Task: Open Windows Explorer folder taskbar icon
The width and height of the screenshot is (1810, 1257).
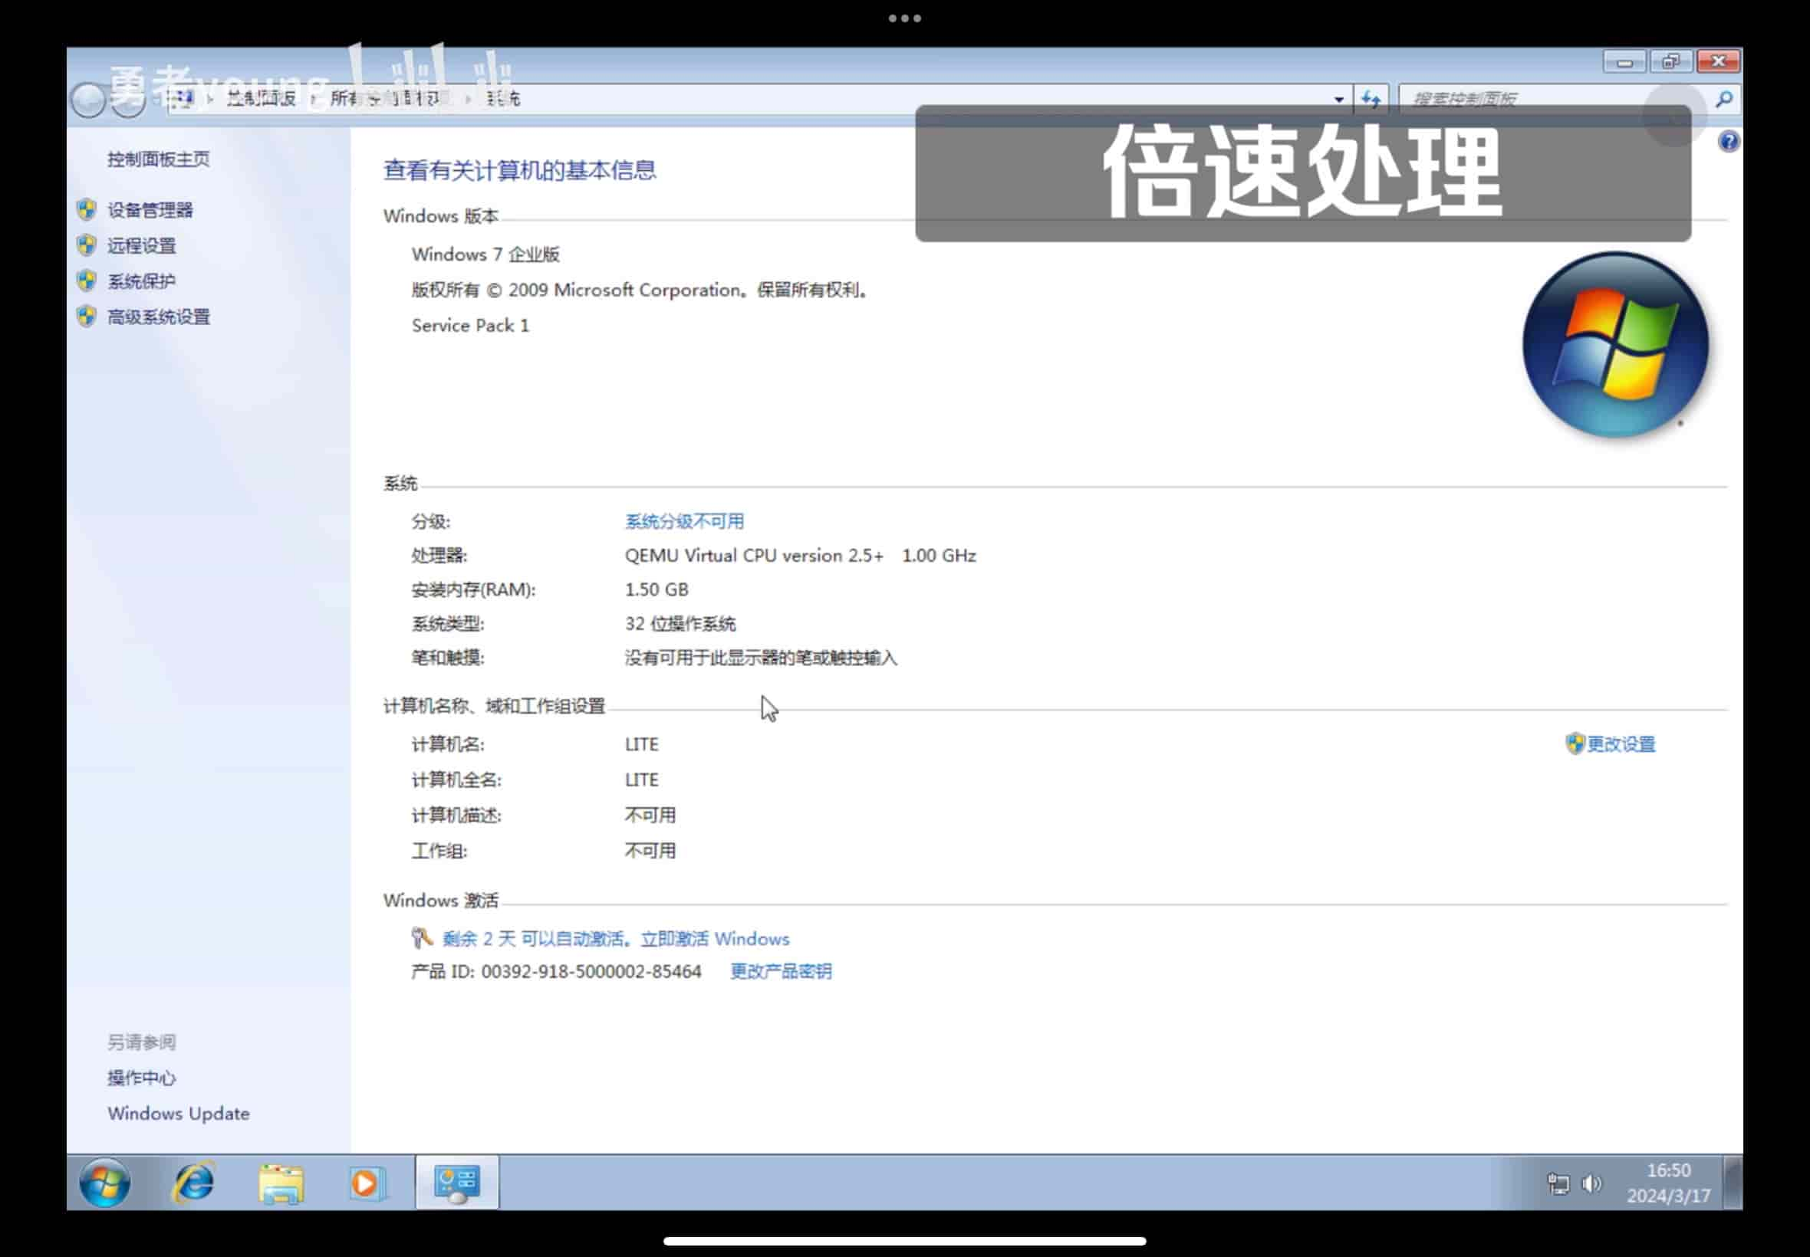Action: pyautogui.click(x=281, y=1183)
